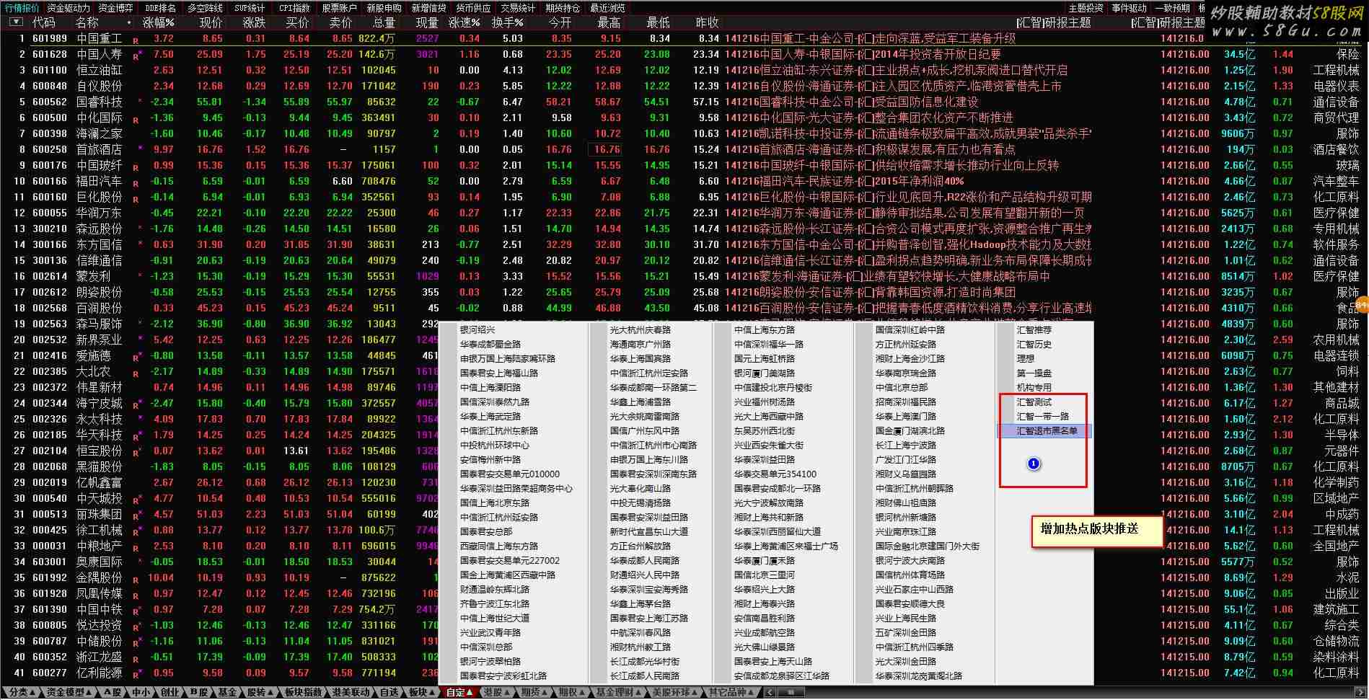Select 汇智测试 in the popup menu
1369x700 pixels.
pos(1034,402)
